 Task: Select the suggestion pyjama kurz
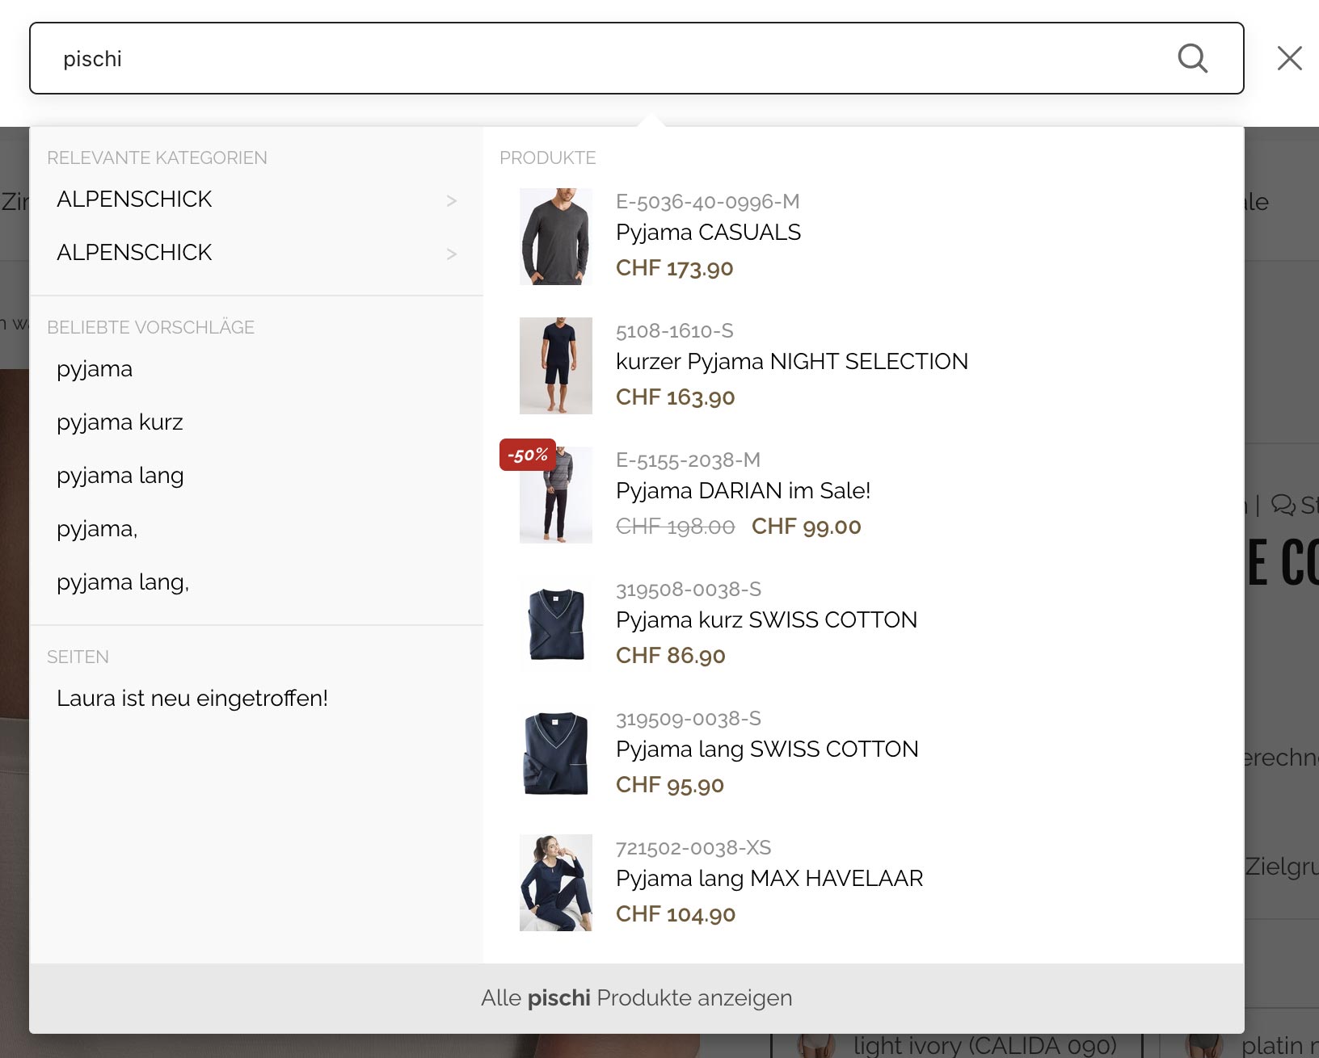click(x=120, y=422)
